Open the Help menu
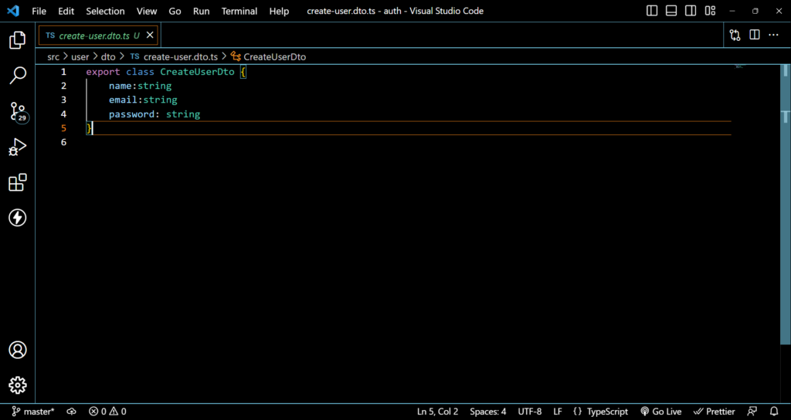The width and height of the screenshot is (791, 420). click(x=279, y=11)
